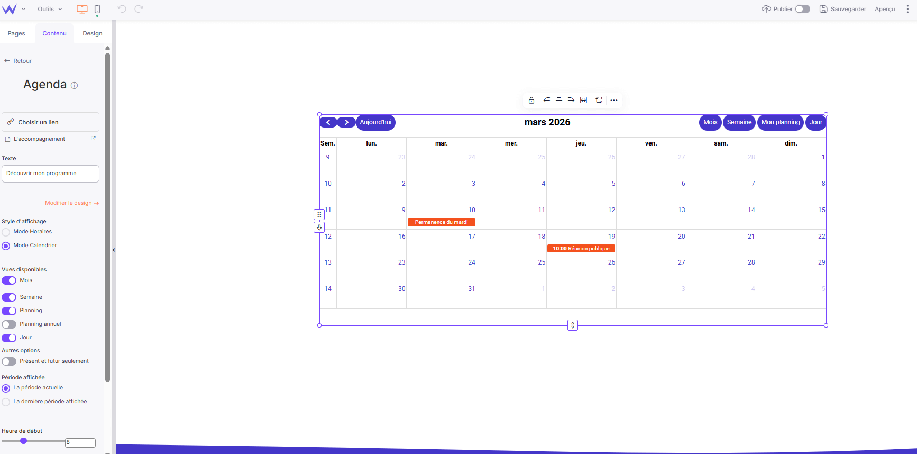
Task: Open the Pages tab
Action: click(x=16, y=33)
